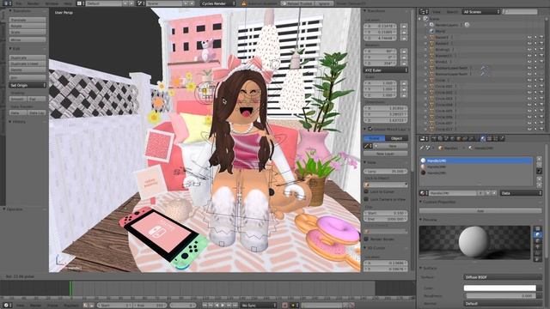The width and height of the screenshot is (550, 309).
Task: Open the Cycles Render engine dropdown
Action: [x=218, y=3]
